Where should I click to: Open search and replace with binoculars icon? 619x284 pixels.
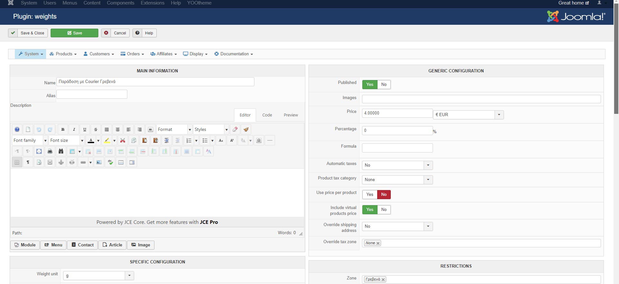(61, 151)
